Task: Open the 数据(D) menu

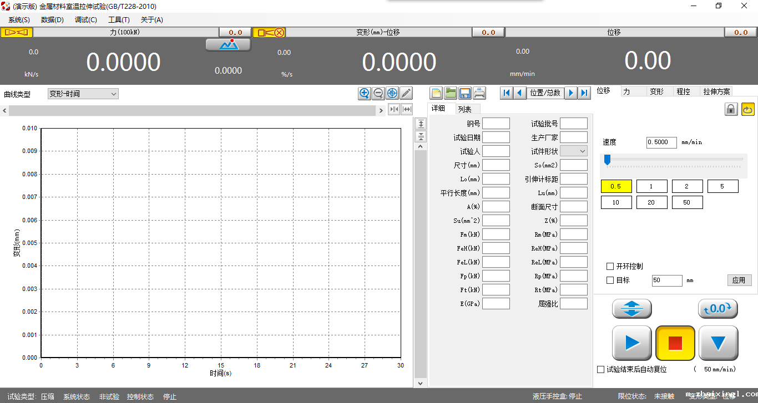Action: coord(52,20)
